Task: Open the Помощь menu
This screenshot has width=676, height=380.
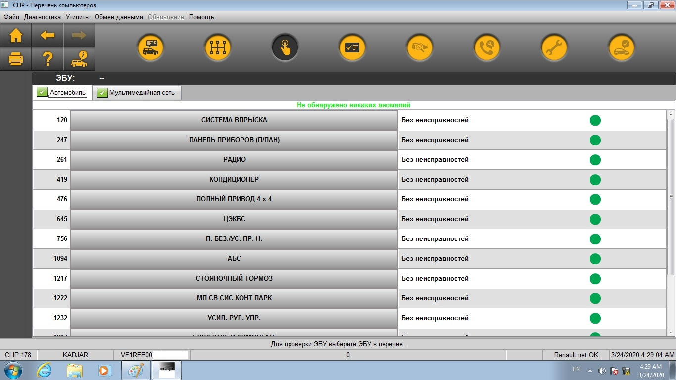Action: (201, 17)
